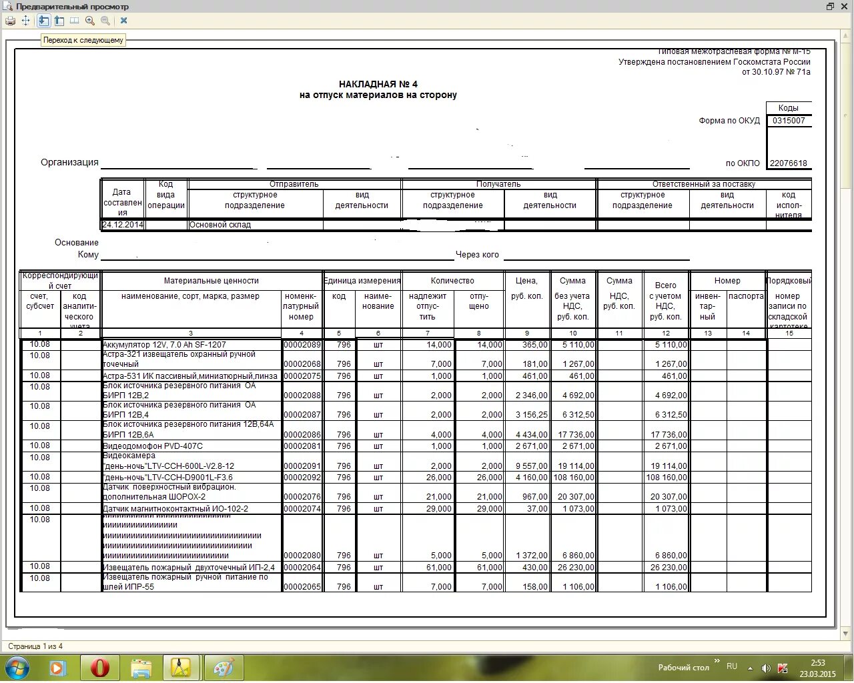Viewport: 854px width, 683px height.
Task: Click the RU language indicator
Action: pyautogui.click(x=732, y=666)
